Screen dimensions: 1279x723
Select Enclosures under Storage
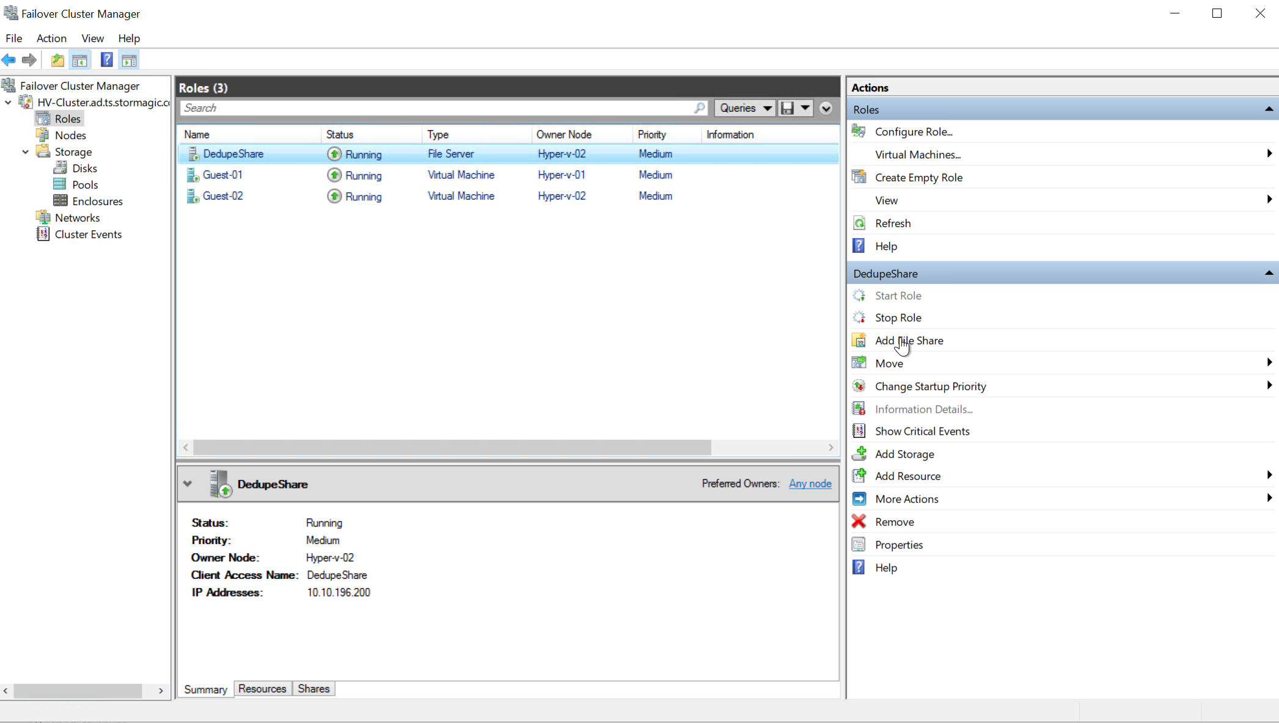pyautogui.click(x=97, y=202)
